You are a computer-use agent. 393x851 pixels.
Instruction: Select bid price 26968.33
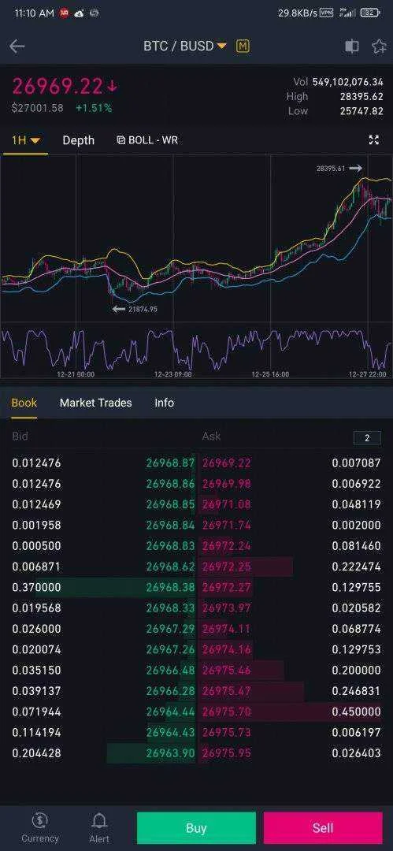tap(170, 608)
